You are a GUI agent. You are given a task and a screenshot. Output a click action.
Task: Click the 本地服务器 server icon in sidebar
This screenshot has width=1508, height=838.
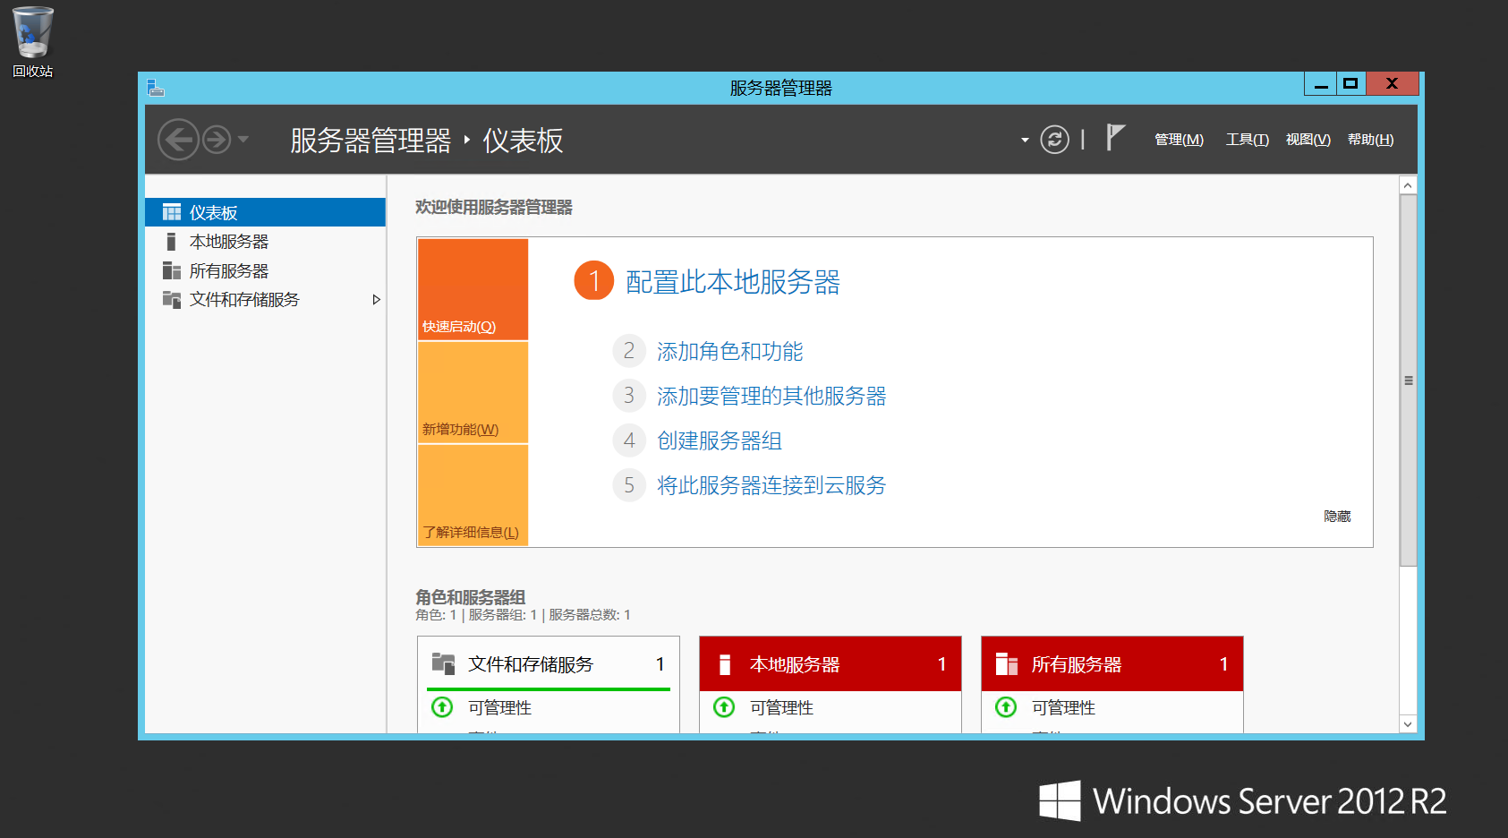[171, 241]
